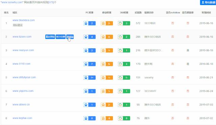The width and height of the screenshot is (216, 125).
Task: Click backlink count 216 for www.niaoyun.com
Action: pos(138,50)
